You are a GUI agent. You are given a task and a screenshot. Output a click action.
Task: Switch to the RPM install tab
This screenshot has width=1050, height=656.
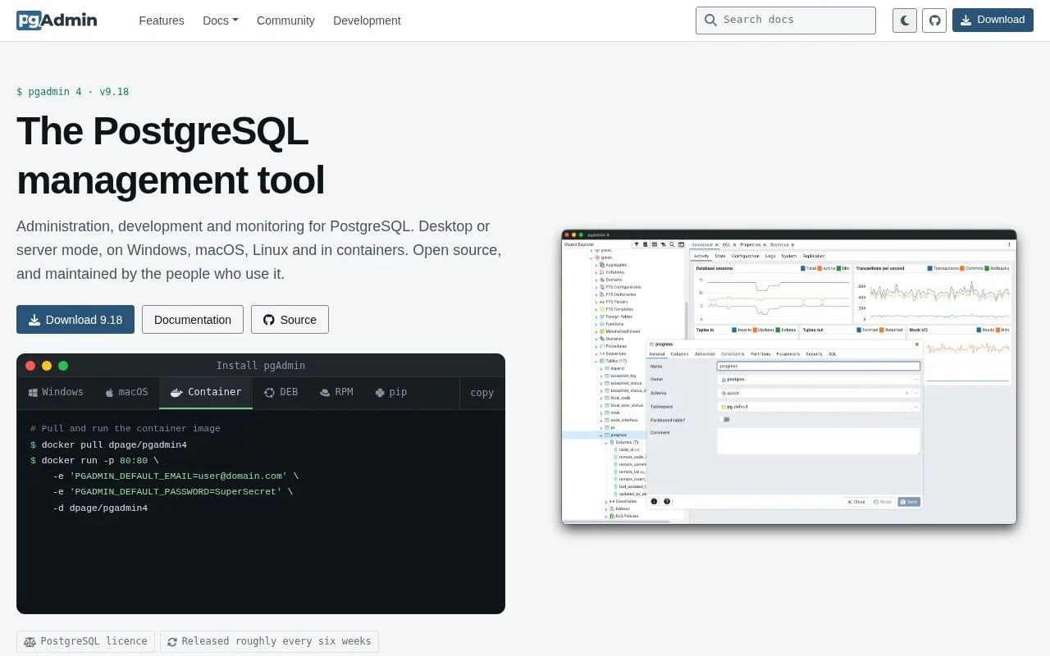(336, 393)
